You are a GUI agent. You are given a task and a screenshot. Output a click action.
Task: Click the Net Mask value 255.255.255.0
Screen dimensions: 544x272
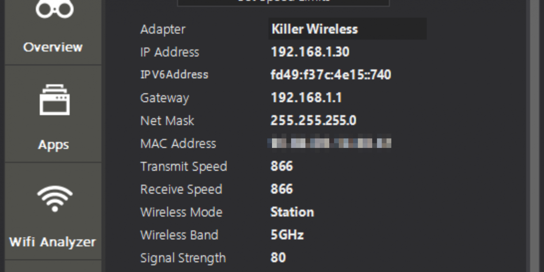tap(313, 120)
